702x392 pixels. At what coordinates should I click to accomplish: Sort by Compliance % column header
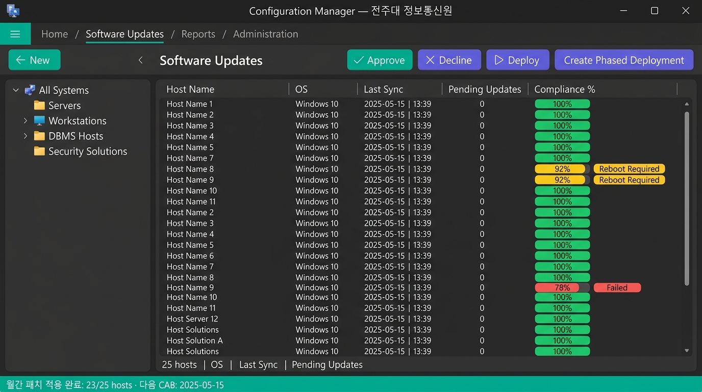pos(565,89)
